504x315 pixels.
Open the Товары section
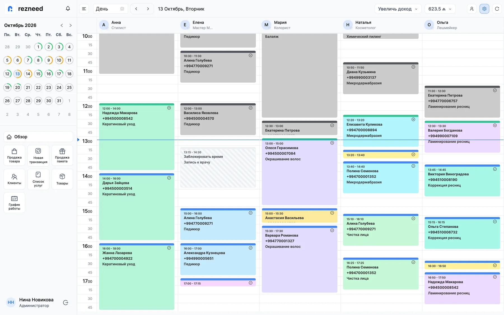tap(62, 179)
